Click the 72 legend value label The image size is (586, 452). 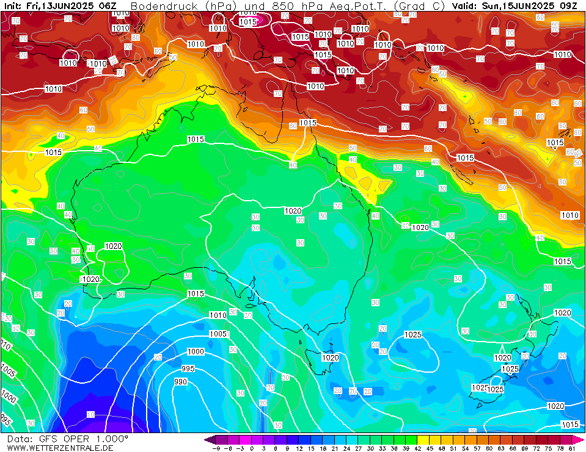pos(536,448)
